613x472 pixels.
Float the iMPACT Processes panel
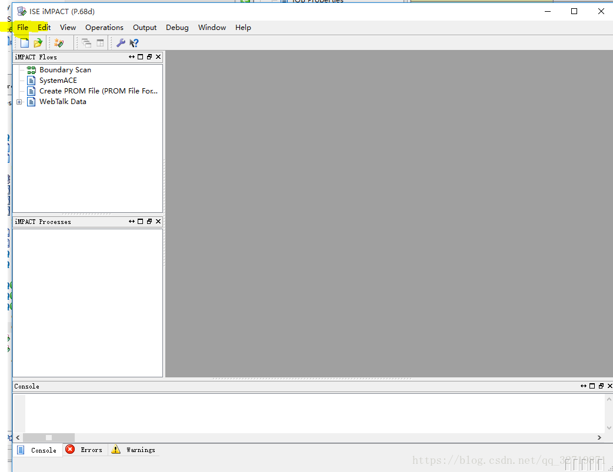(149, 222)
